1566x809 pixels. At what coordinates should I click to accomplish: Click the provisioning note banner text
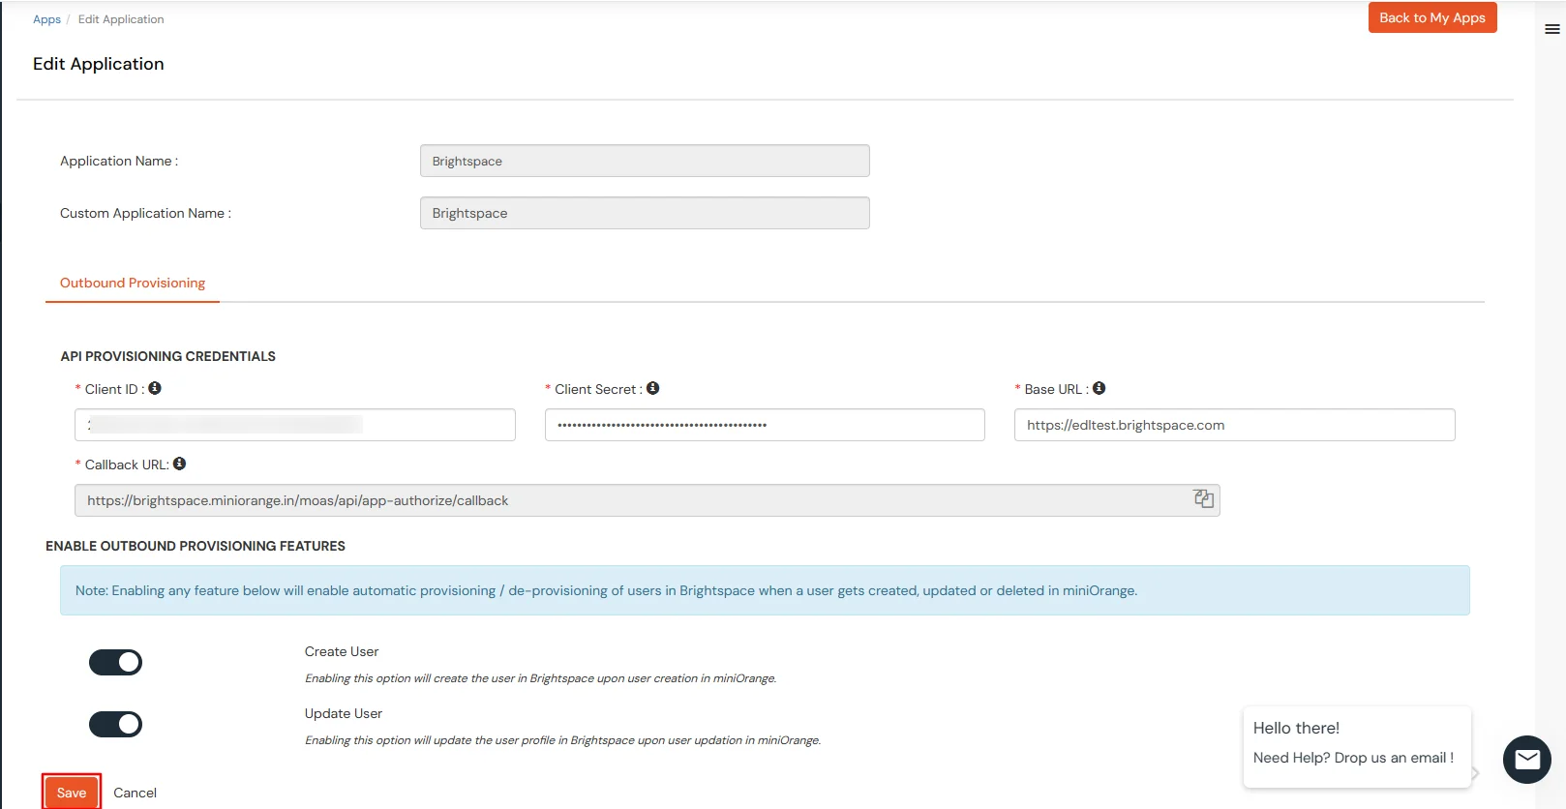pyautogui.click(x=607, y=590)
